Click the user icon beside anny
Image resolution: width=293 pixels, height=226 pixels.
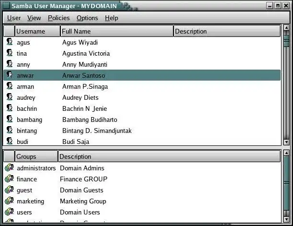coord(10,64)
